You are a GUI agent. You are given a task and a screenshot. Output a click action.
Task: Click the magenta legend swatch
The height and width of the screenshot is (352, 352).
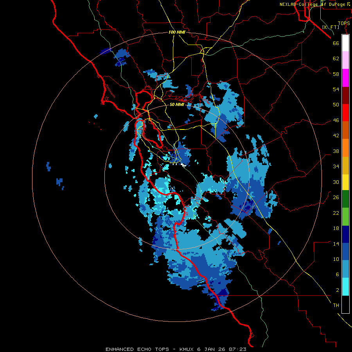click(x=345, y=78)
